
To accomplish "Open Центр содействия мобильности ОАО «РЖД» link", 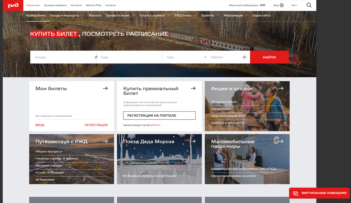I will [x=244, y=169].
